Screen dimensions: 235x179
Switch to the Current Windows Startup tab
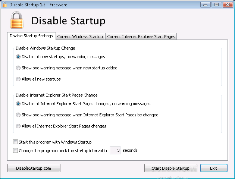[x=80, y=37]
